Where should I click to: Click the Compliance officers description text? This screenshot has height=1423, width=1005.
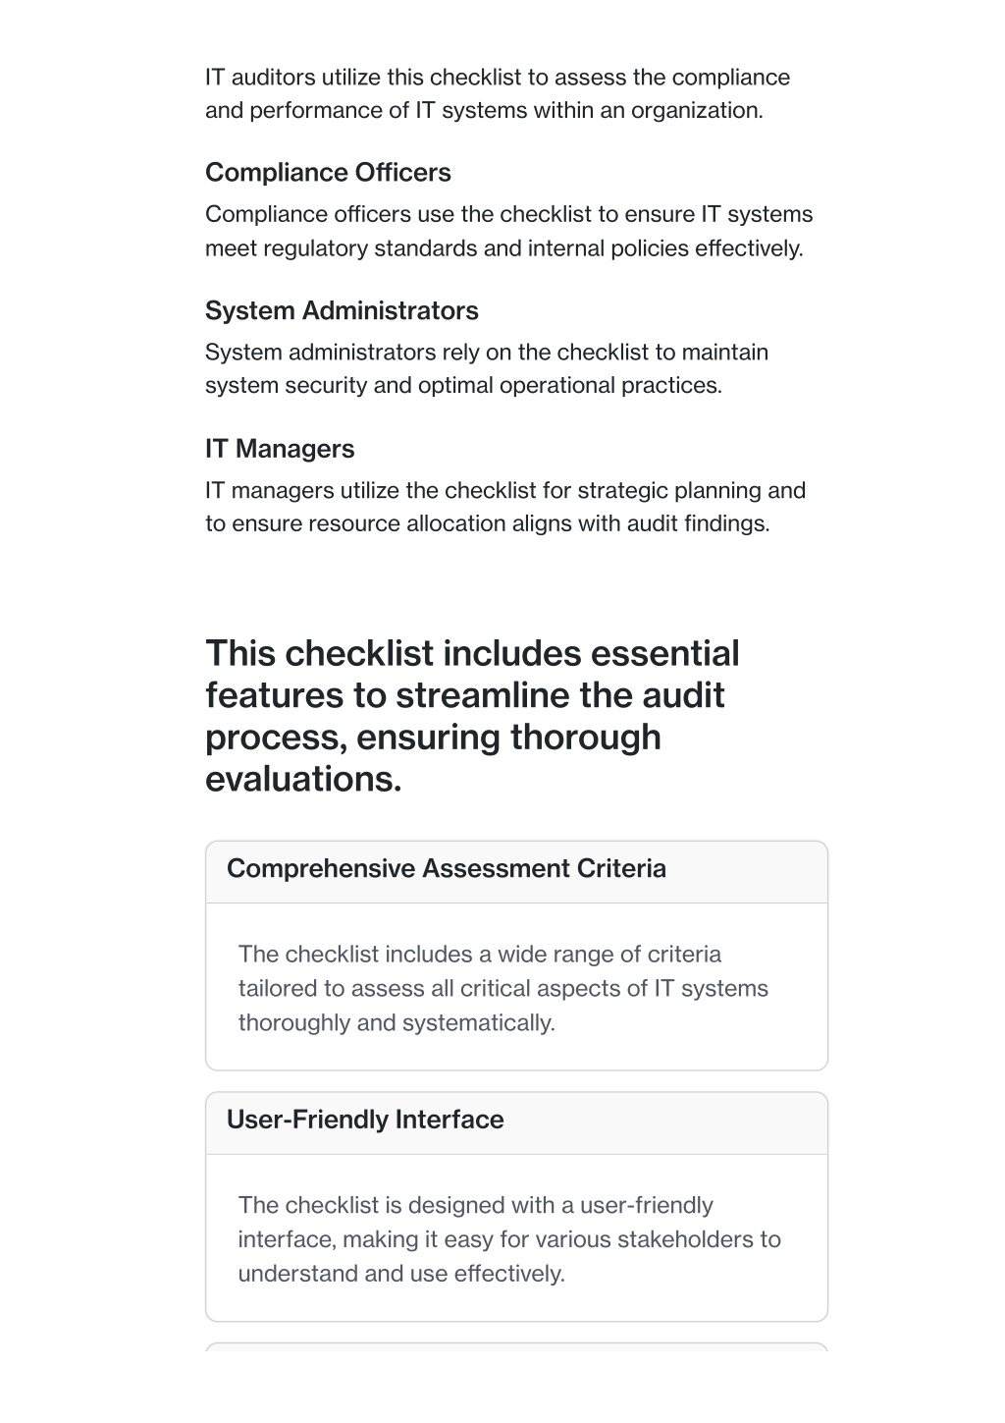pyautogui.click(x=508, y=231)
